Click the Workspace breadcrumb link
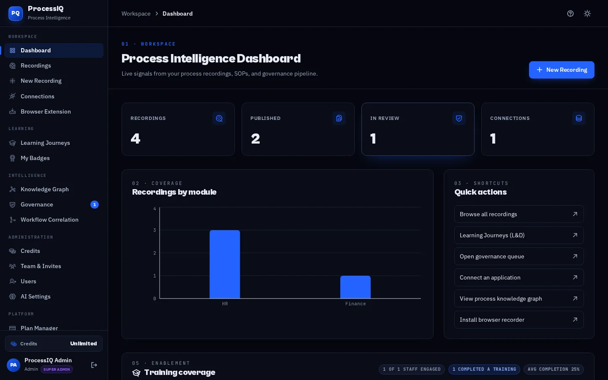Viewport: 608px width, 380px height. [x=136, y=14]
